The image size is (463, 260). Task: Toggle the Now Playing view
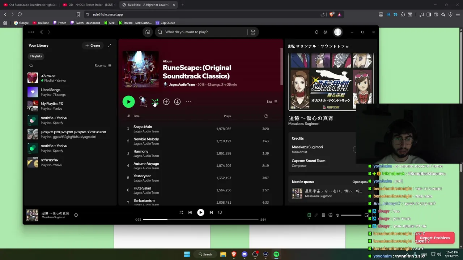point(309,215)
